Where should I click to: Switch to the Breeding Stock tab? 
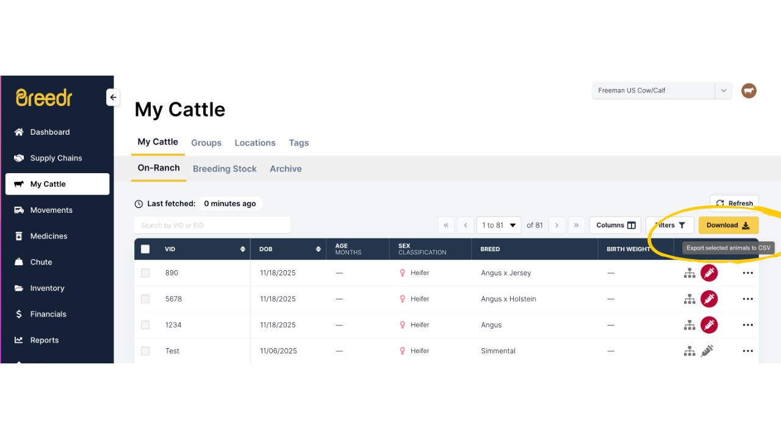point(225,169)
